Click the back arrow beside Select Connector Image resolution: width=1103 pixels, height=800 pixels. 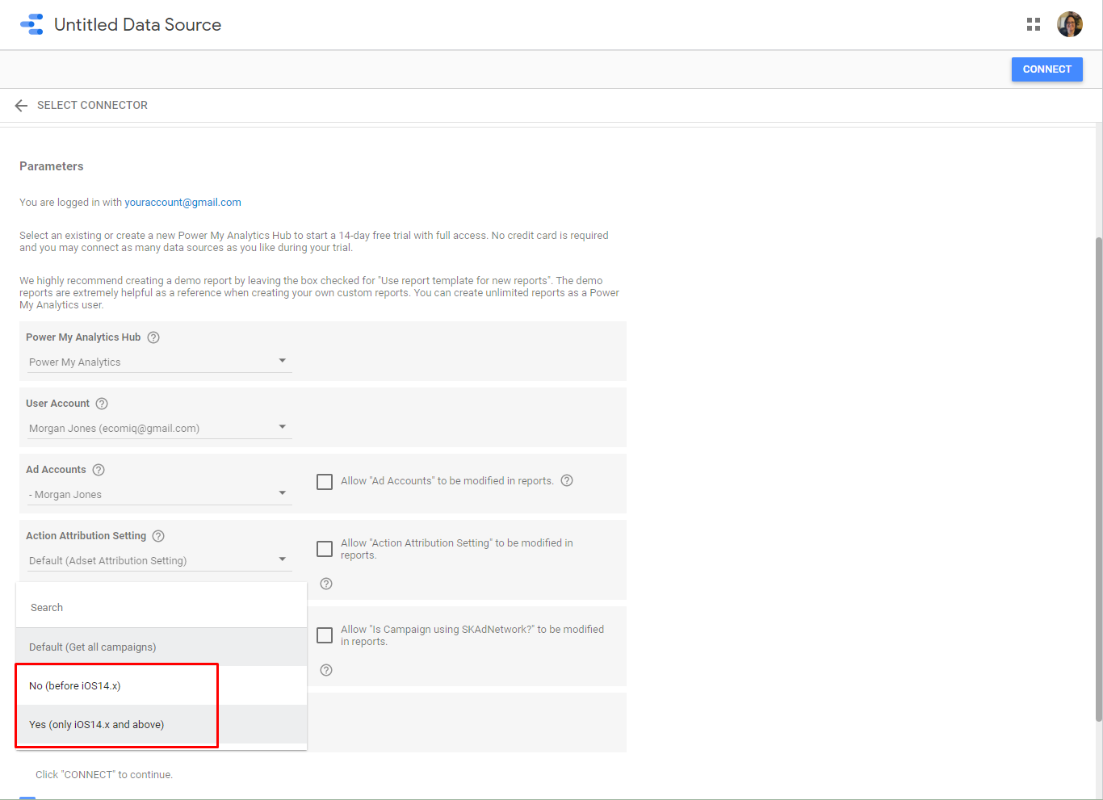21,106
